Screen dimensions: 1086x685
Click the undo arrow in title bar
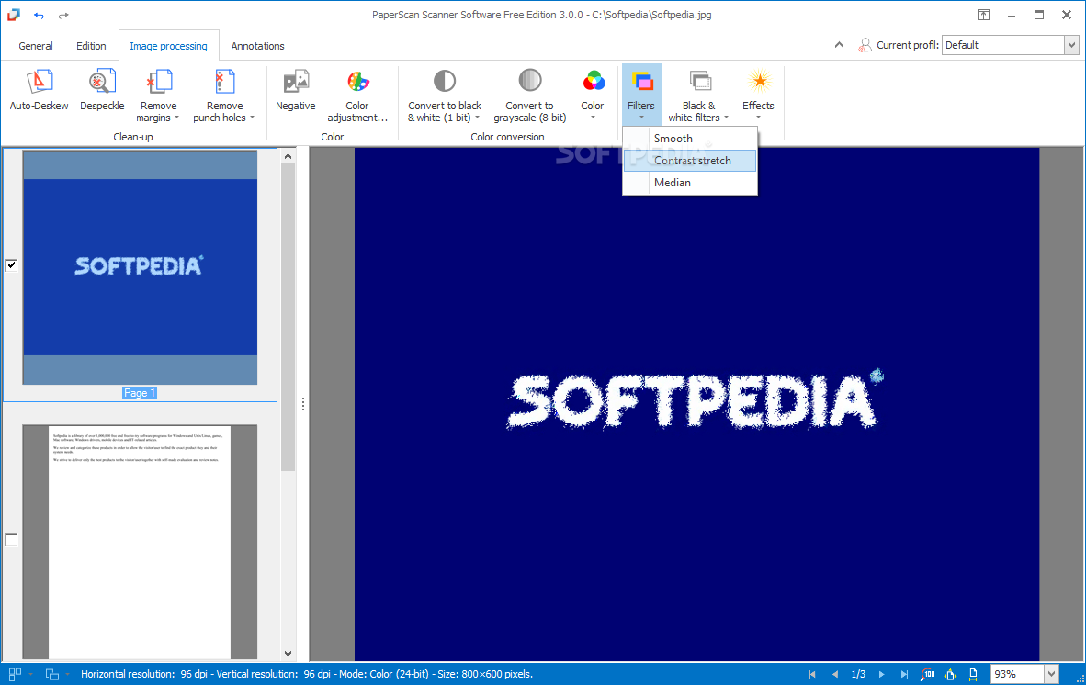pyautogui.click(x=39, y=16)
